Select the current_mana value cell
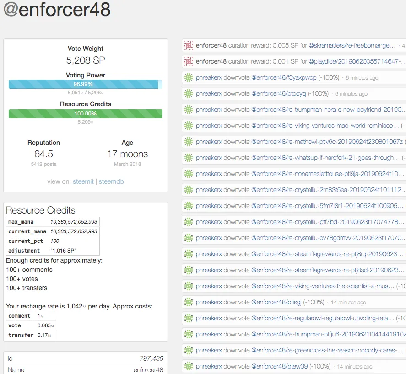Screen dimensions: 406x374 click(x=74, y=231)
